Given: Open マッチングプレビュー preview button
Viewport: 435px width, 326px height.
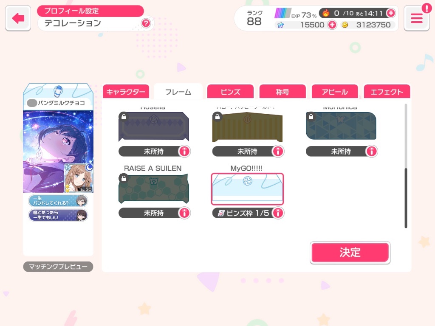Looking at the screenshot, I should click(58, 267).
